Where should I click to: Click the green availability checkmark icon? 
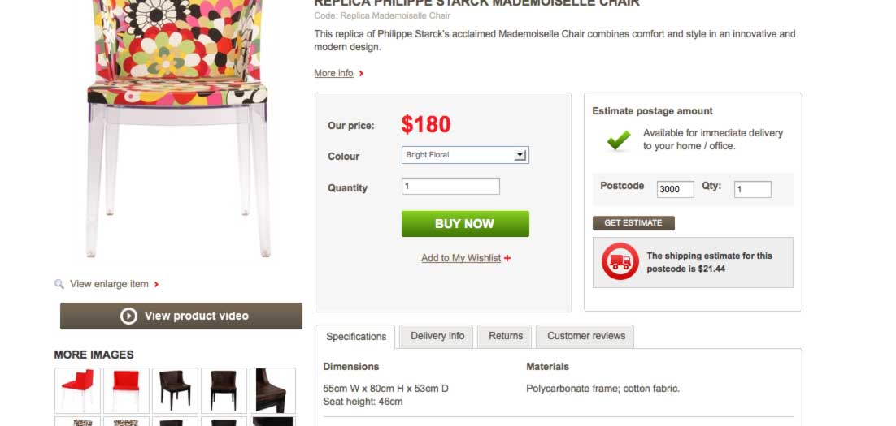[x=619, y=140]
